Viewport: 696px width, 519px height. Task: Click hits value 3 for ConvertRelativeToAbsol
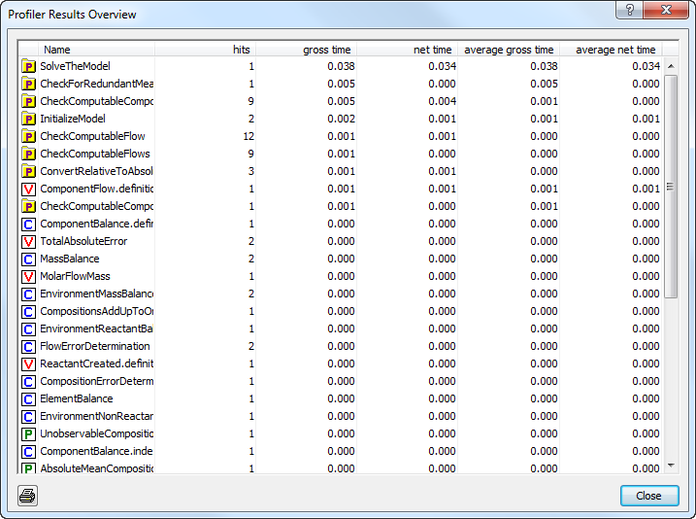[x=251, y=171]
